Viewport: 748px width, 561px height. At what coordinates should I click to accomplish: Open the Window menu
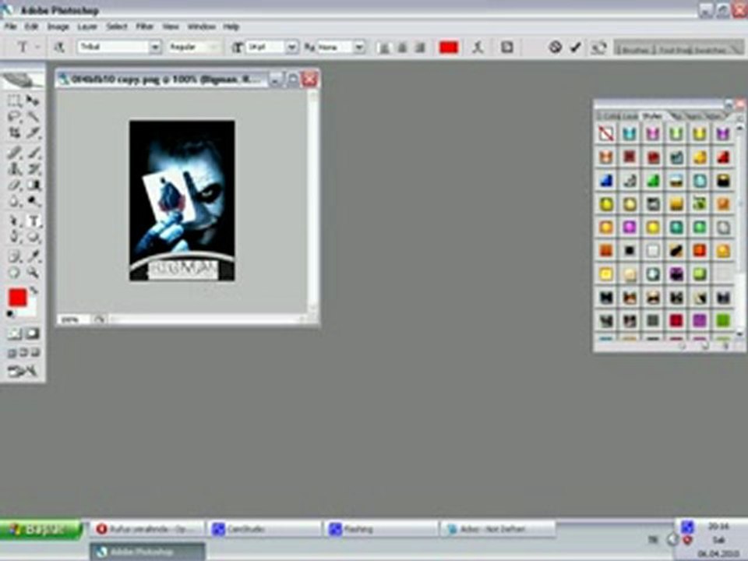(x=202, y=26)
